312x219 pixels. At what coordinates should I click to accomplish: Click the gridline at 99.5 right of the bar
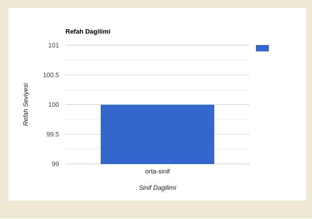coord(232,134)
